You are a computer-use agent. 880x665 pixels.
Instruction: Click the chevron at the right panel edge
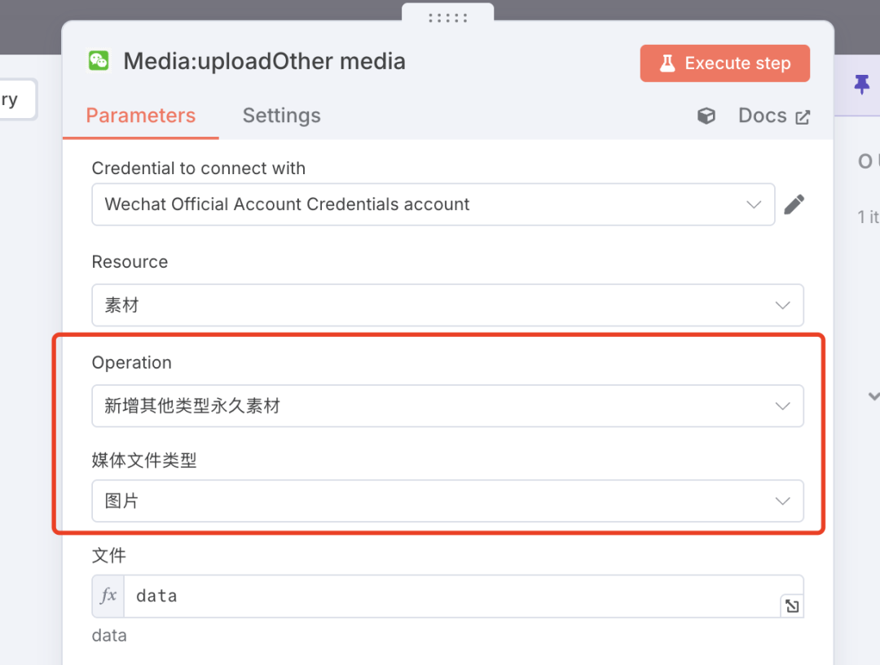(x=873, y=396)
